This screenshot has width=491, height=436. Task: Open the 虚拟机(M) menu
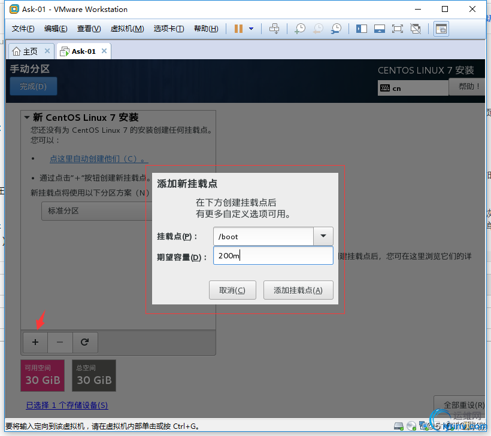coord(127,29)
